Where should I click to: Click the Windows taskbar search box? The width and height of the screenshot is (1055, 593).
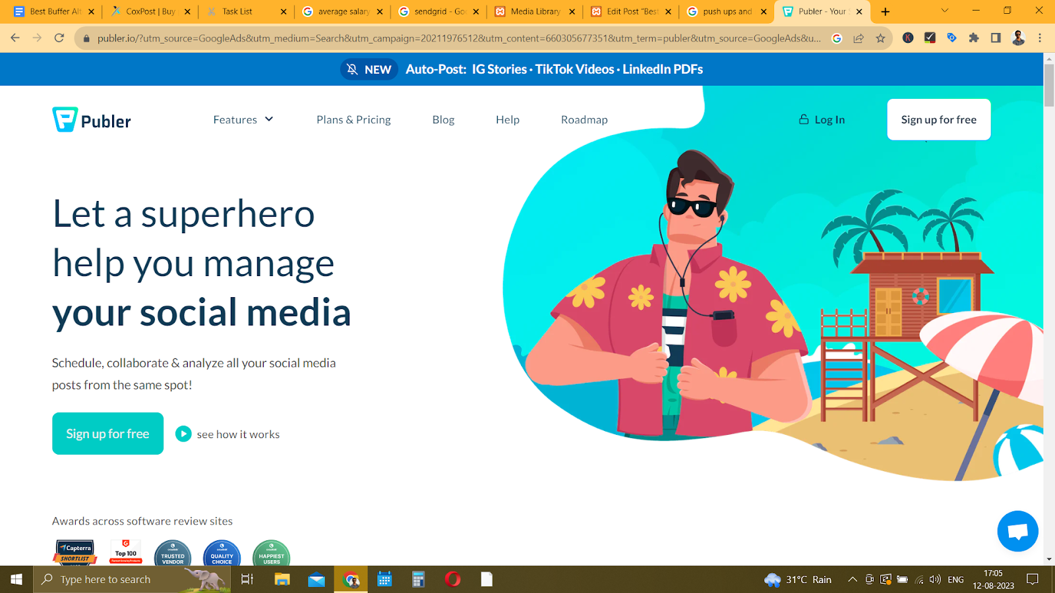click(x=132, y=579)
